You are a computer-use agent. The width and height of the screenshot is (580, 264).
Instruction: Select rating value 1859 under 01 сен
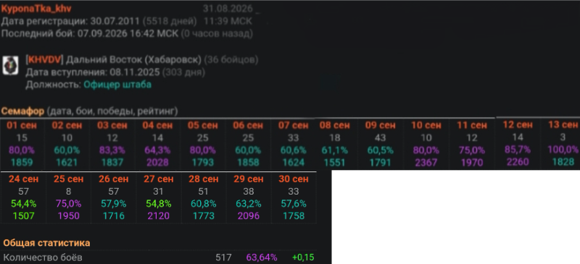coord(22,163)
